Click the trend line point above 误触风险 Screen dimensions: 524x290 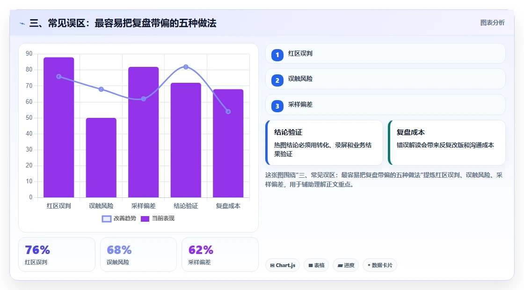click(x=101, y=89)
